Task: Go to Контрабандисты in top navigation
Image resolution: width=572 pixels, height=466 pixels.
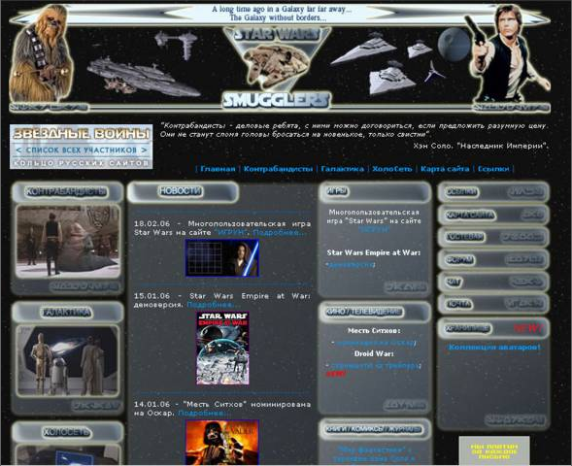Action: click(x=278, y=169)
